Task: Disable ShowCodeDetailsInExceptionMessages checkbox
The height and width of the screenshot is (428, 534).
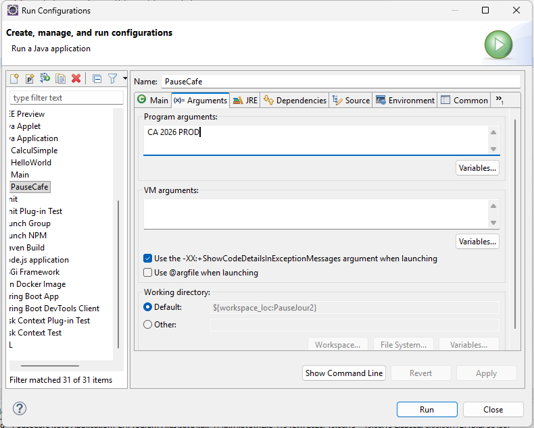Action: [148, 259]
